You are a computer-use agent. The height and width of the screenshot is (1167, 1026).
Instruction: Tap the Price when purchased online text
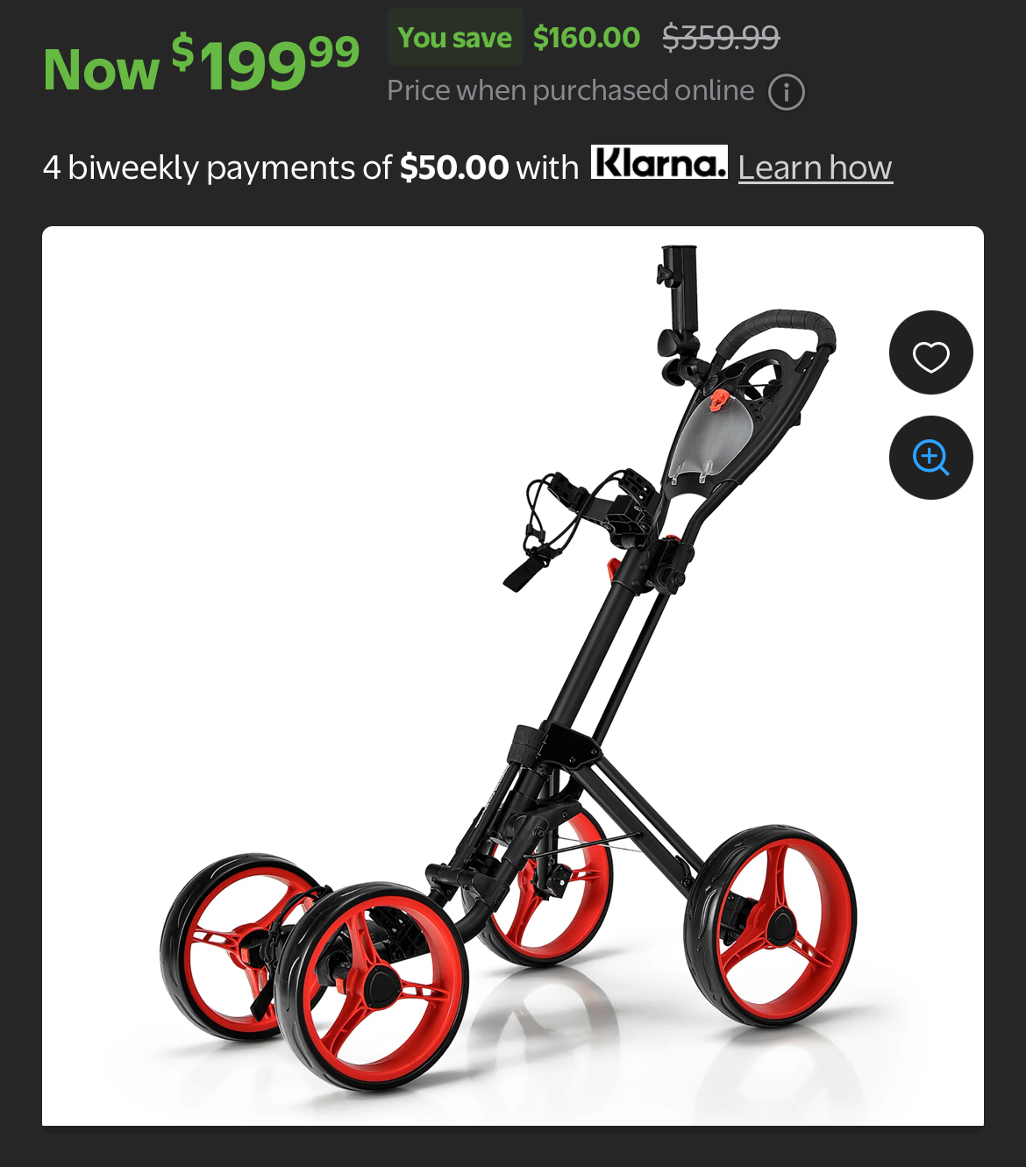(570, 91)
